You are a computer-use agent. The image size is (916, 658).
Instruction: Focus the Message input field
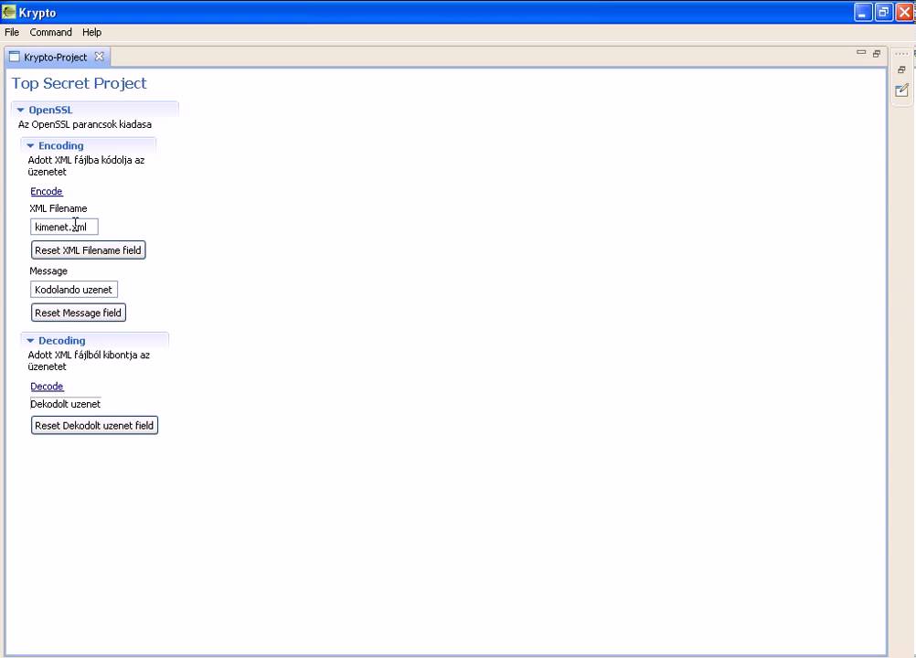pyautogui.click(x=74, y=289)
